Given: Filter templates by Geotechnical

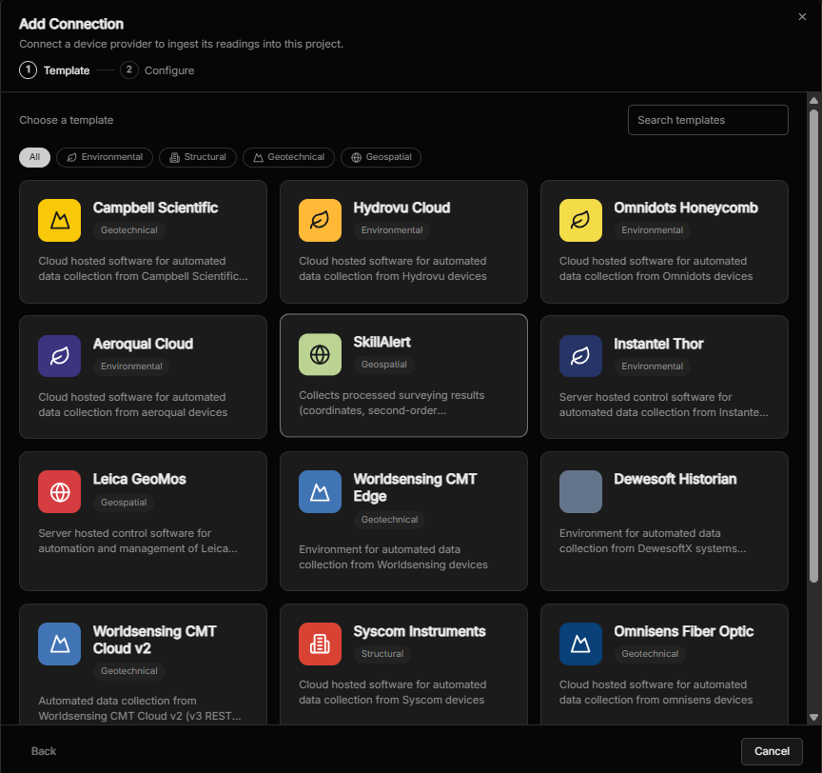Looking at the screenshot, I should point(288,157).
